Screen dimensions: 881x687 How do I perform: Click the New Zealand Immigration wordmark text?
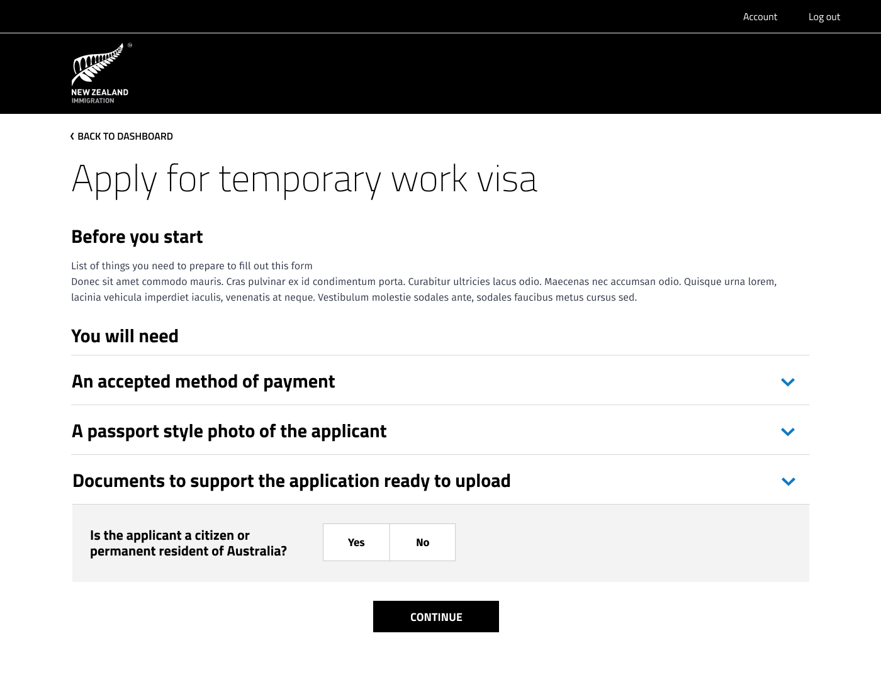click(x=99, y=96)
